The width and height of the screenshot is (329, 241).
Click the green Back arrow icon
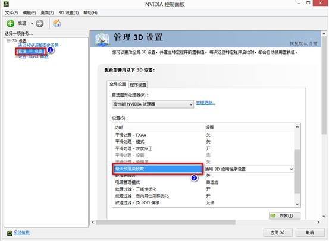pos(10,23)
